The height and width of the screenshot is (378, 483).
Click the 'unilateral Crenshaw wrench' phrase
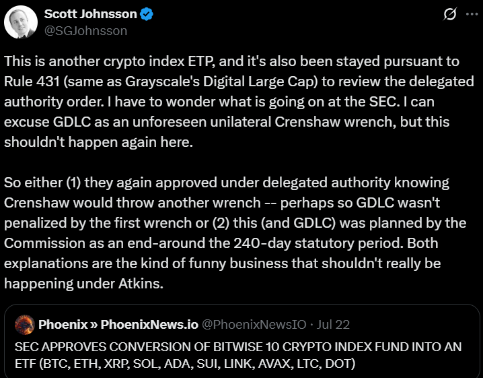303,122
